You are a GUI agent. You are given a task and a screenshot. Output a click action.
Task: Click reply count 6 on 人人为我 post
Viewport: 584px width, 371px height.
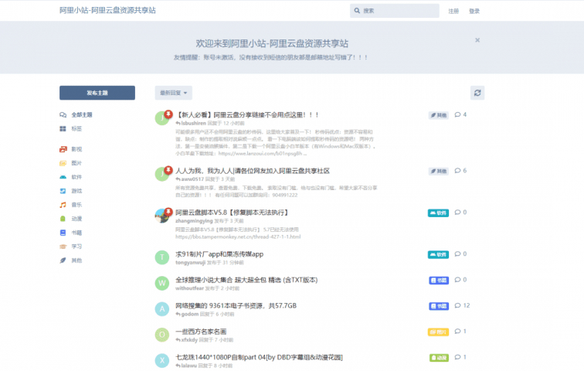point(460,171)
